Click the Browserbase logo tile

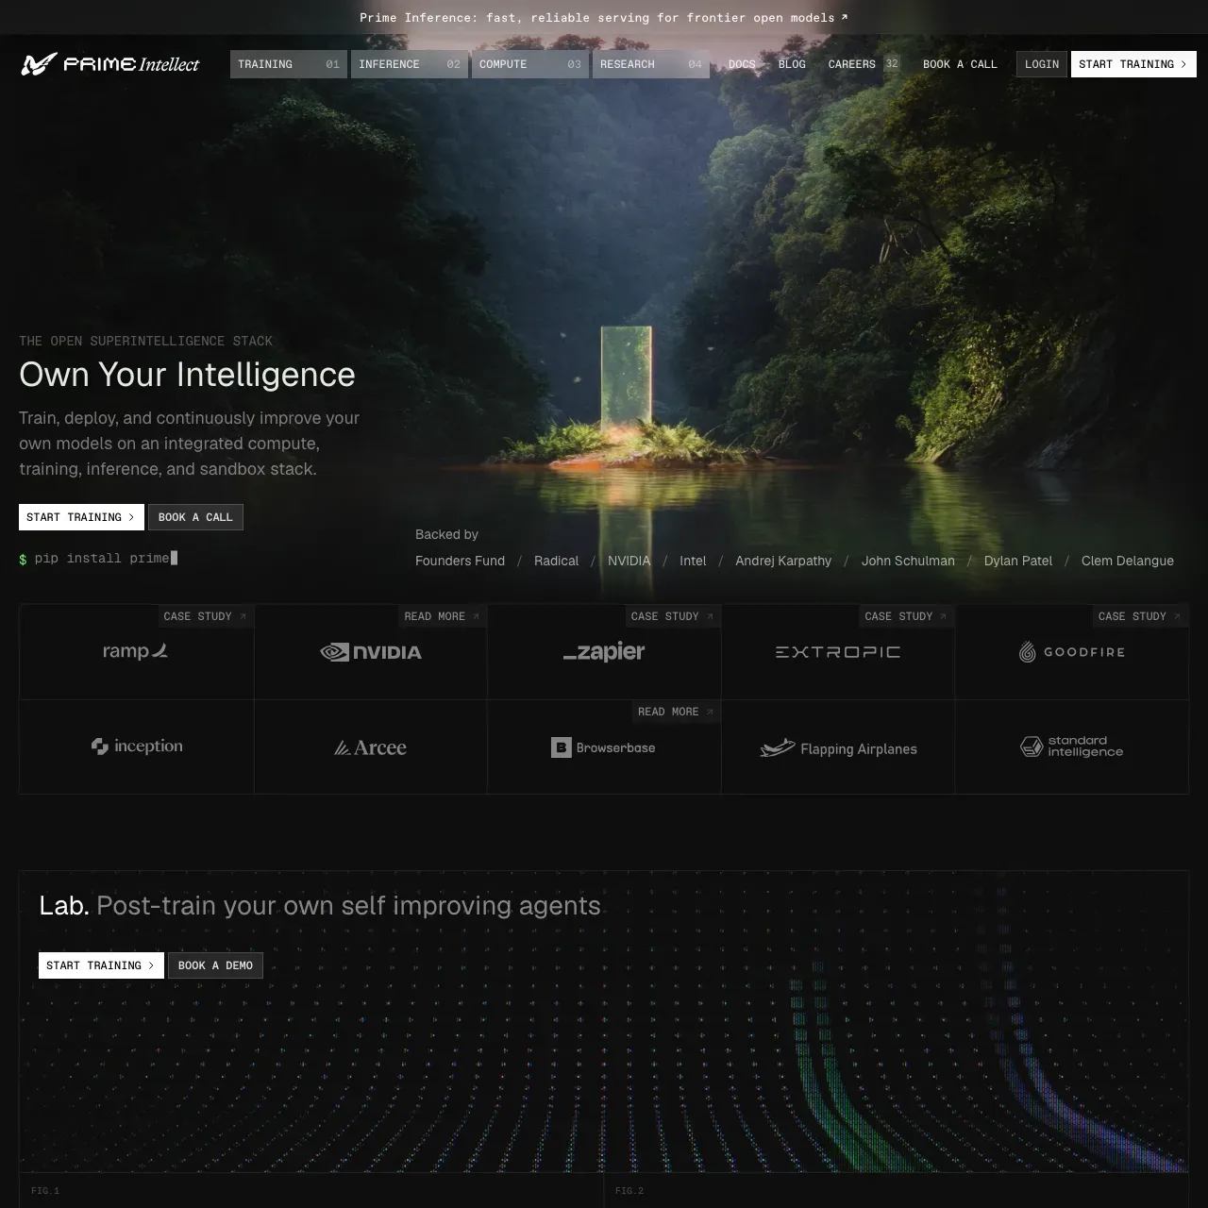pyautogui.click(x=604, y=747)
